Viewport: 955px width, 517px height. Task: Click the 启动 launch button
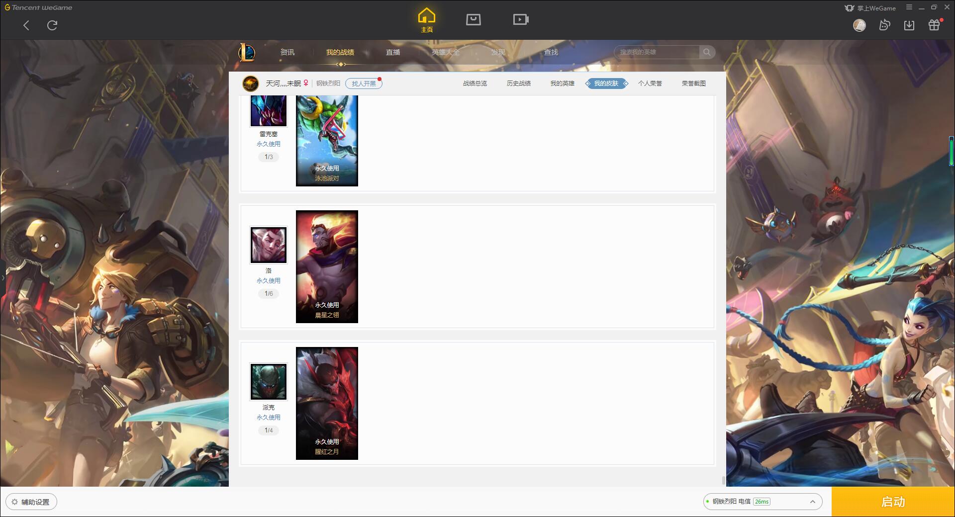(893, 502)
